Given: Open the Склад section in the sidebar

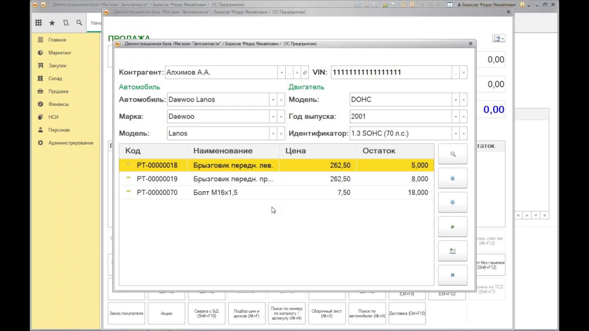Looking at the screenshot, I should tap(55, 79).
